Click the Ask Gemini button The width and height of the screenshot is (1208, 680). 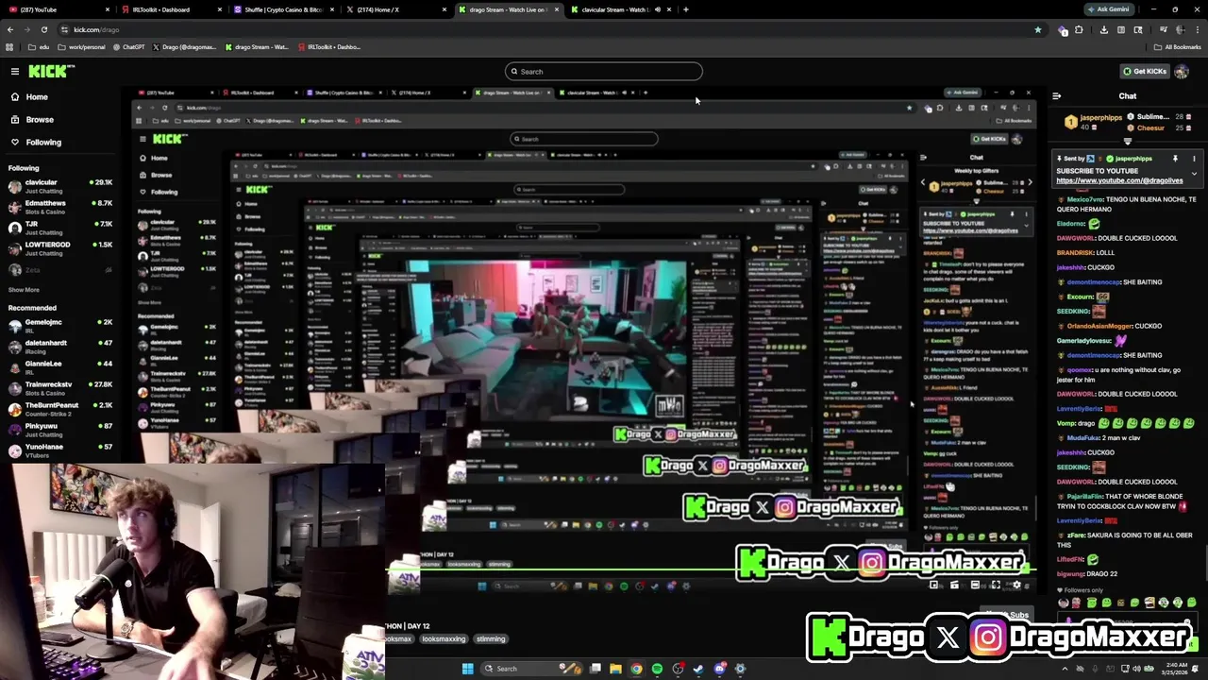coord(1108,9)
